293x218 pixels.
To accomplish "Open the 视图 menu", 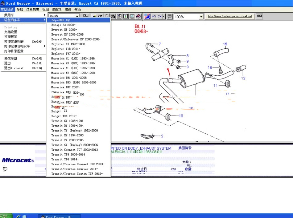I will click(45, 10).
